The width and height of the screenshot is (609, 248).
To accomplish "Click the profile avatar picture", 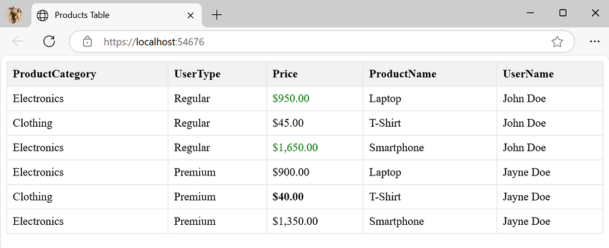I will pyautogui.click(x=14, y=15).
